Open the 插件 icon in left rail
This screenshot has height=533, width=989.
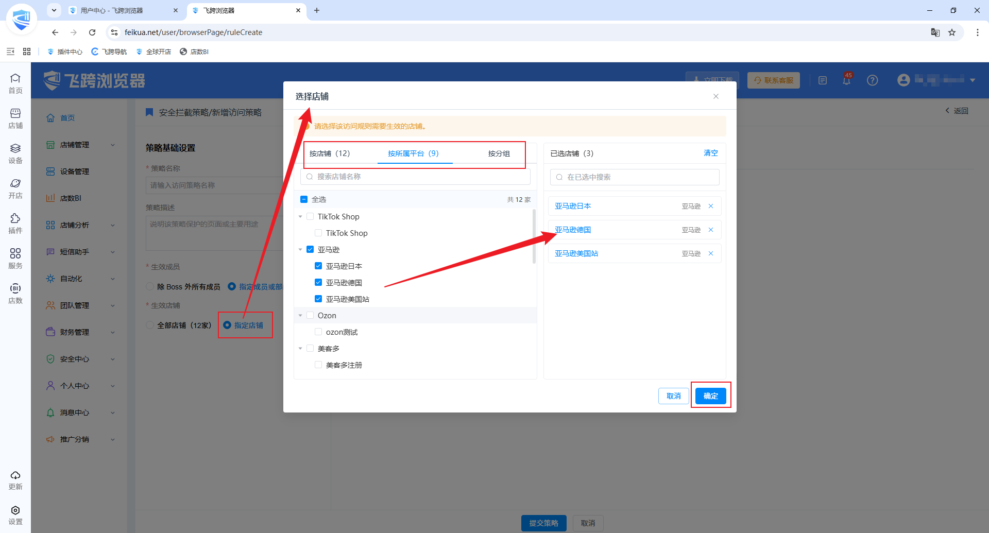click(15, 223)
